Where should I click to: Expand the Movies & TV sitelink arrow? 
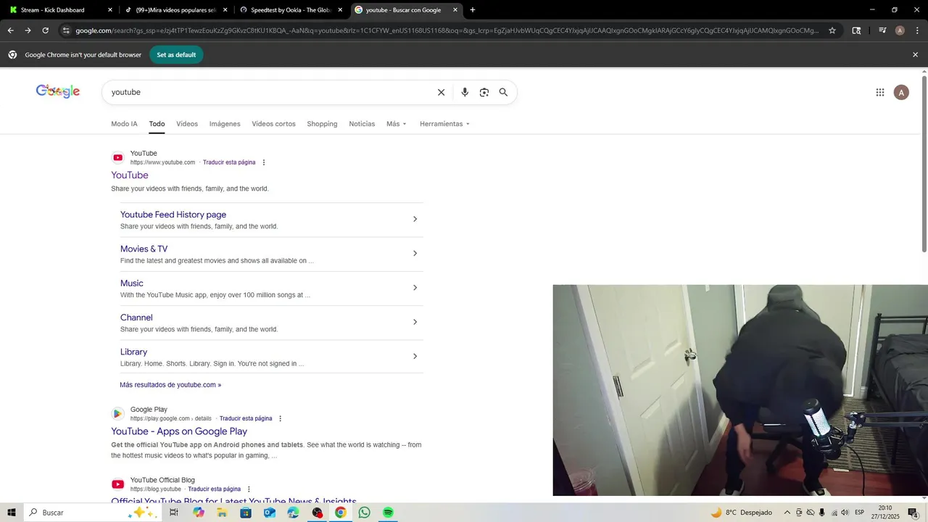click(x=415, y=253)
